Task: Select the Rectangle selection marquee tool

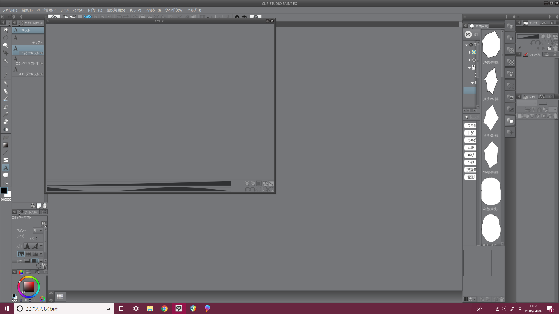Action: point(6,68)
